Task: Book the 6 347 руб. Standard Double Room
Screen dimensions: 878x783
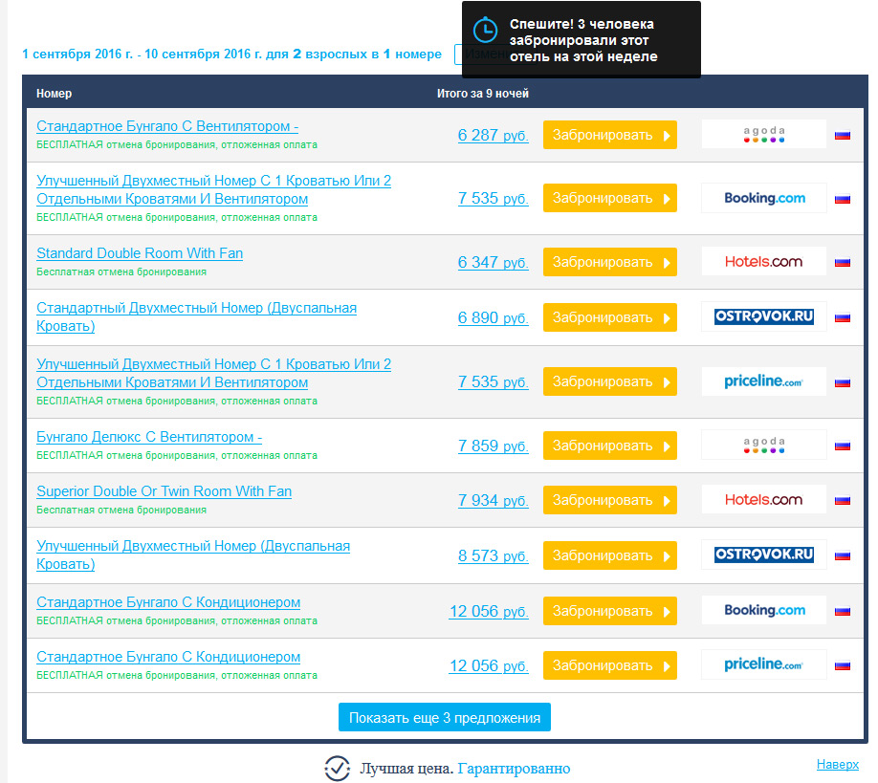Action: point(610,262)
